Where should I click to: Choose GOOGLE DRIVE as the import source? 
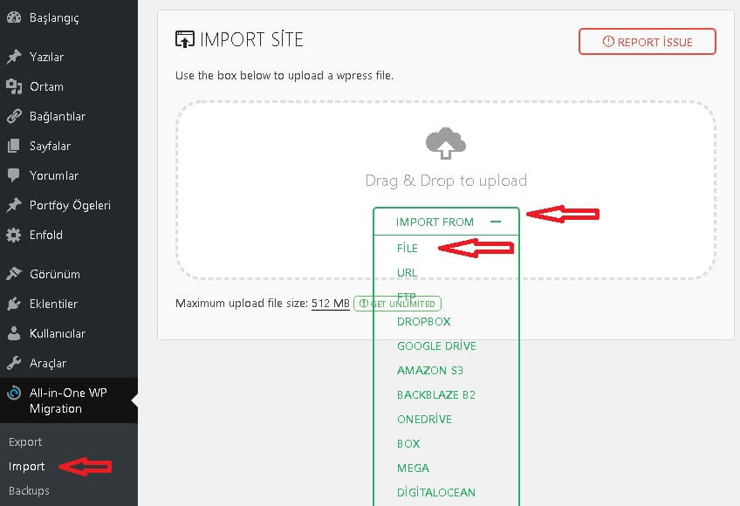pos(436,346)
